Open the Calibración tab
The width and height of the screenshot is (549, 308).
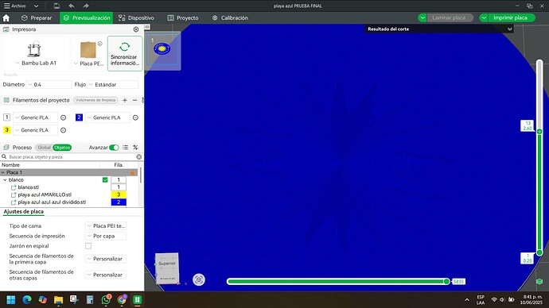pyautogui.click(x=230, y=17)
